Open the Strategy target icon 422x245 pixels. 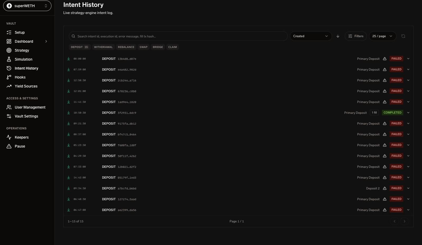[x=9, y=50]
